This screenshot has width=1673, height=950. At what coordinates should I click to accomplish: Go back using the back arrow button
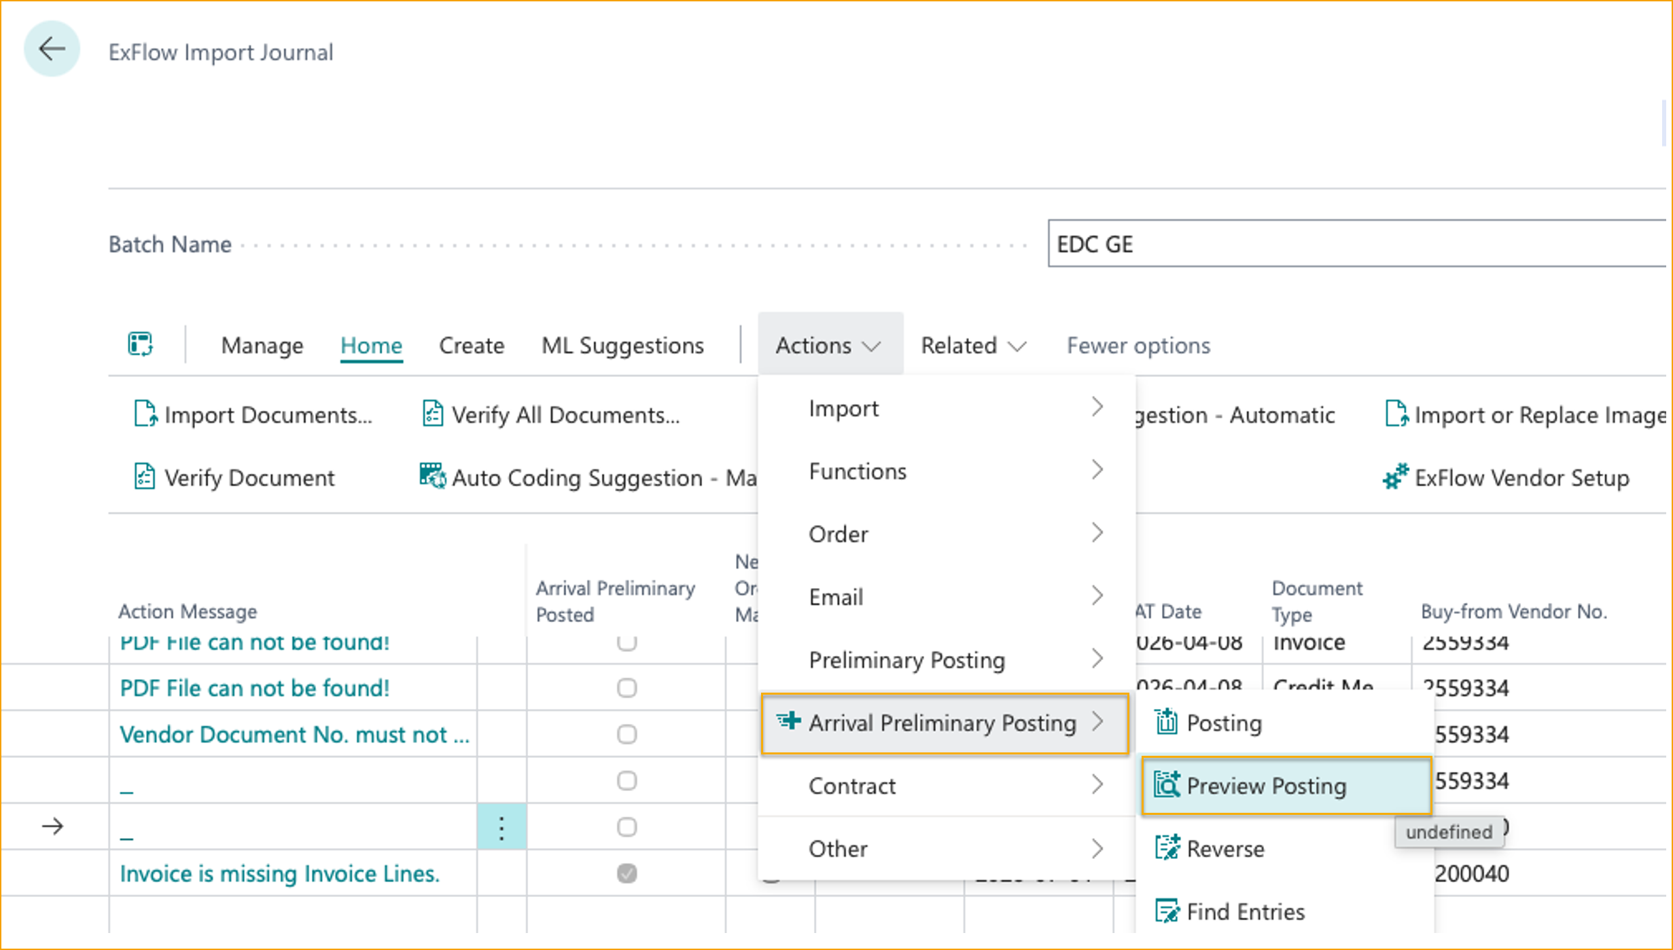[52, 49]
